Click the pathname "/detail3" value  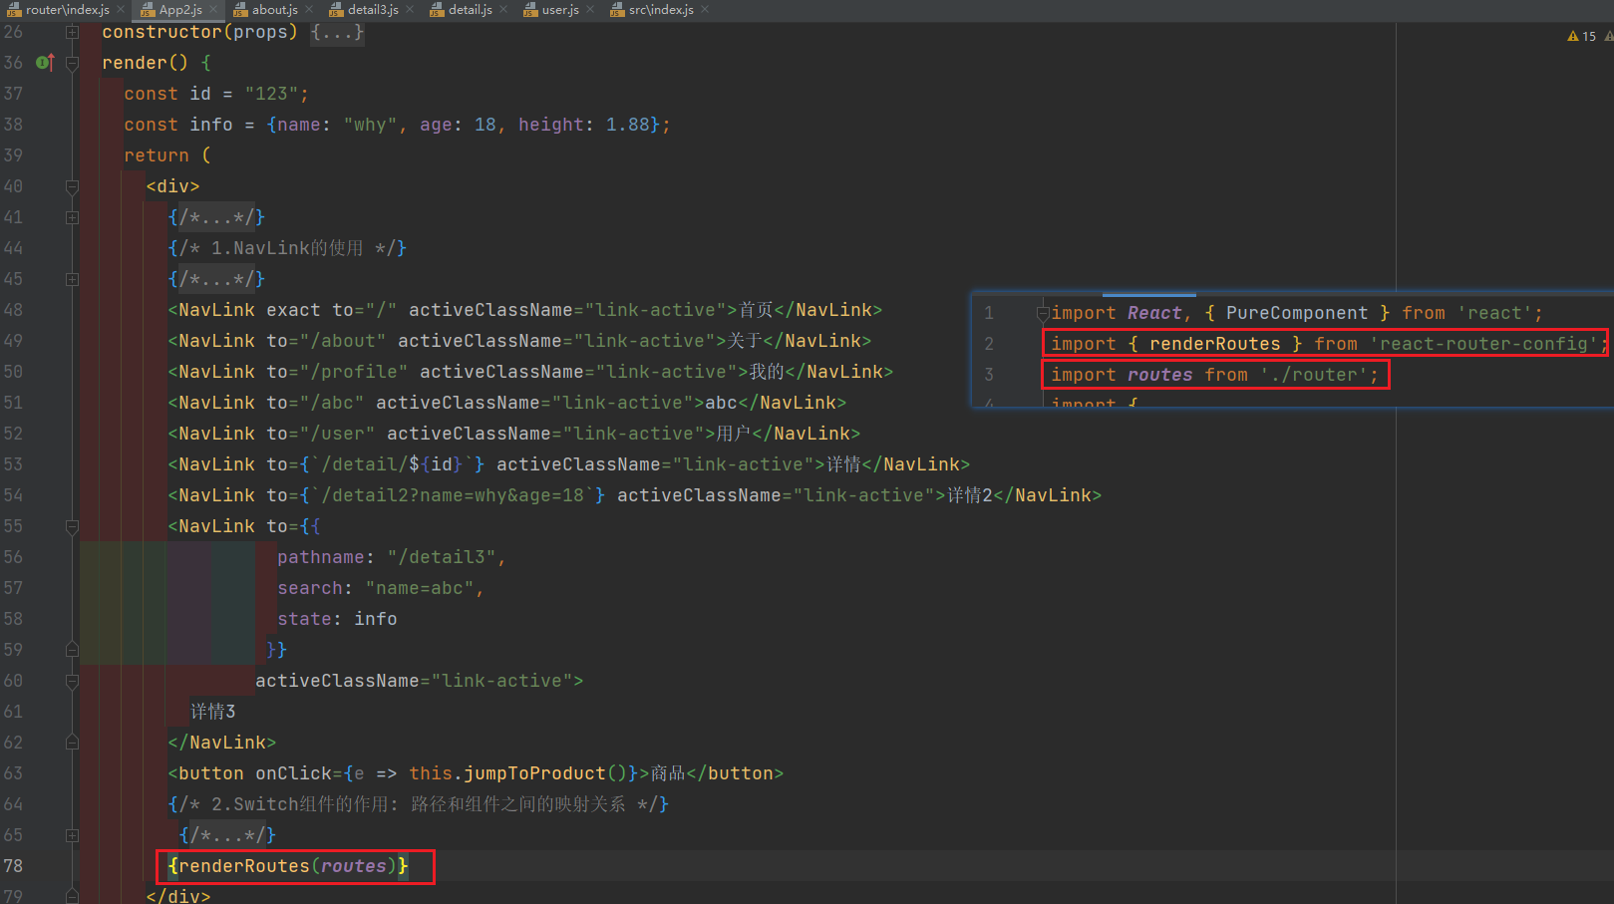442,557
